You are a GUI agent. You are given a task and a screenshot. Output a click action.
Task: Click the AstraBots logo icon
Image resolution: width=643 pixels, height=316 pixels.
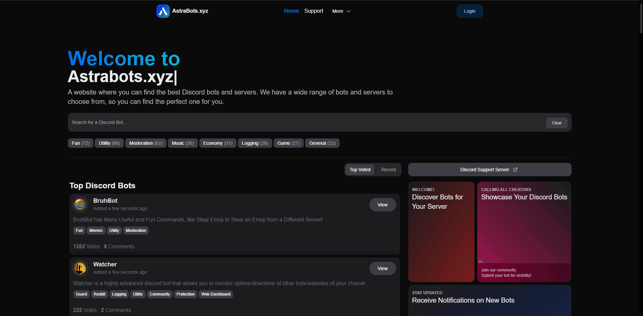click(x=163, y=11)
